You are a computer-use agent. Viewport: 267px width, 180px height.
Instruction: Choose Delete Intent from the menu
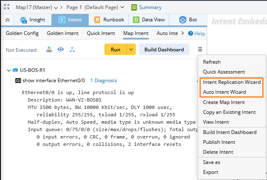click(232, 152)
